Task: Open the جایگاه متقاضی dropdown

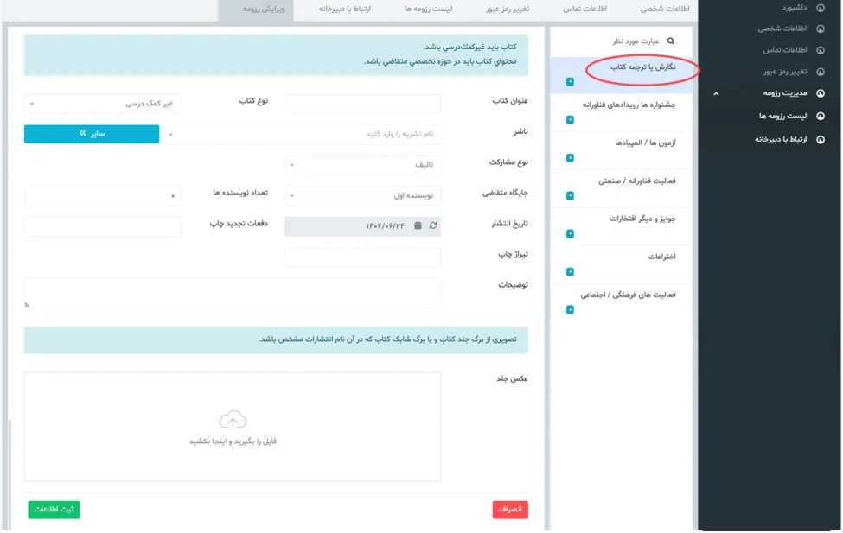Action: pos(362,195)
